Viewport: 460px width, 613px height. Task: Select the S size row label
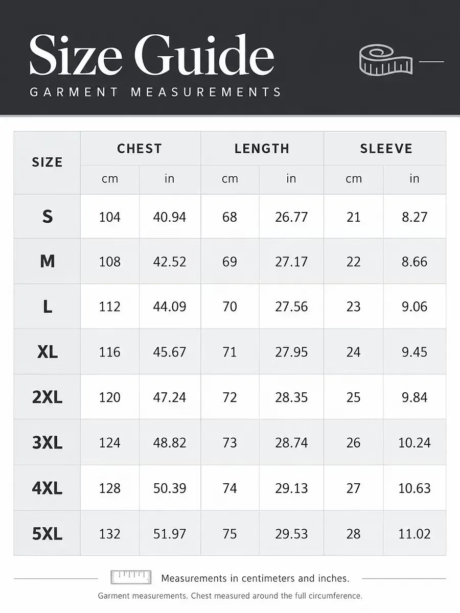(47, 217)
